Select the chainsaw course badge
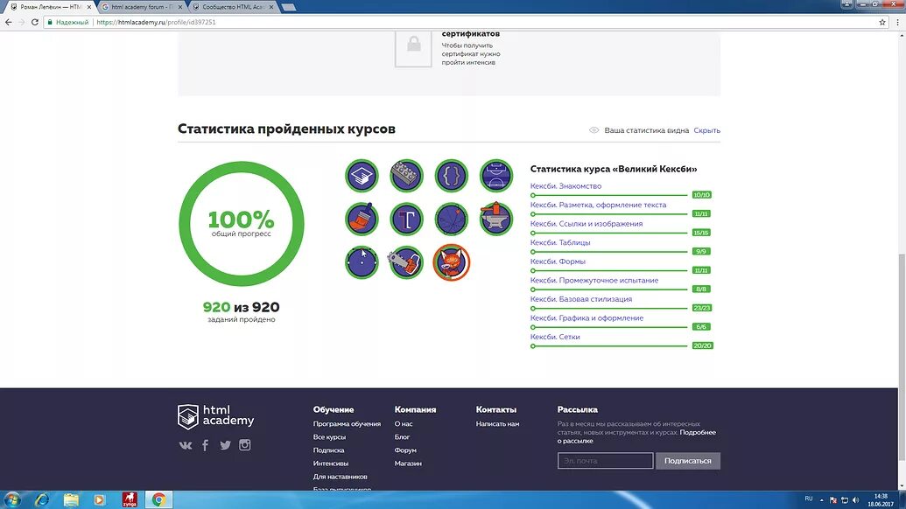 coord(406,262)
